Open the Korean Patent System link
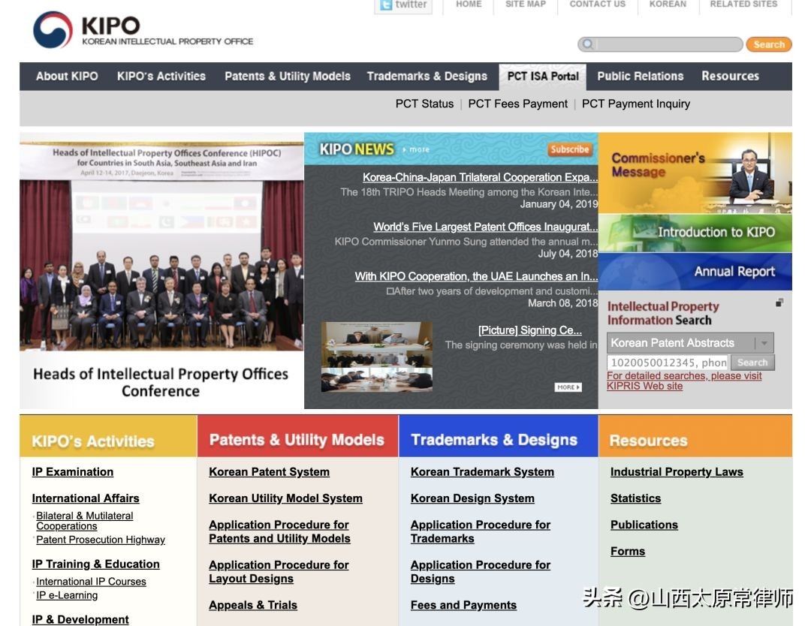The height and width of the screenshot is (626, 811). point(269,471)
